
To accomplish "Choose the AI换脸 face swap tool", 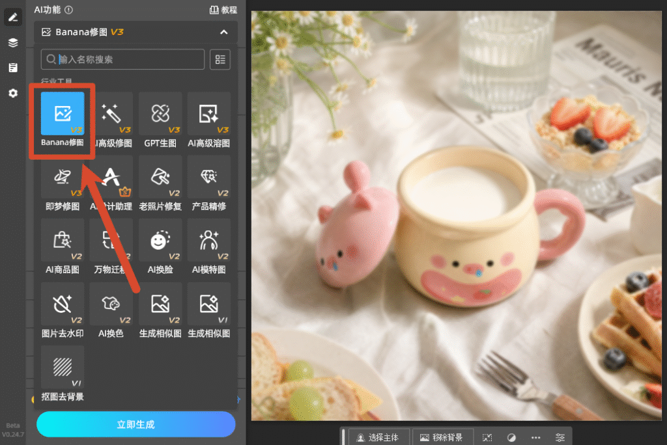I will (x=160, y=241).
